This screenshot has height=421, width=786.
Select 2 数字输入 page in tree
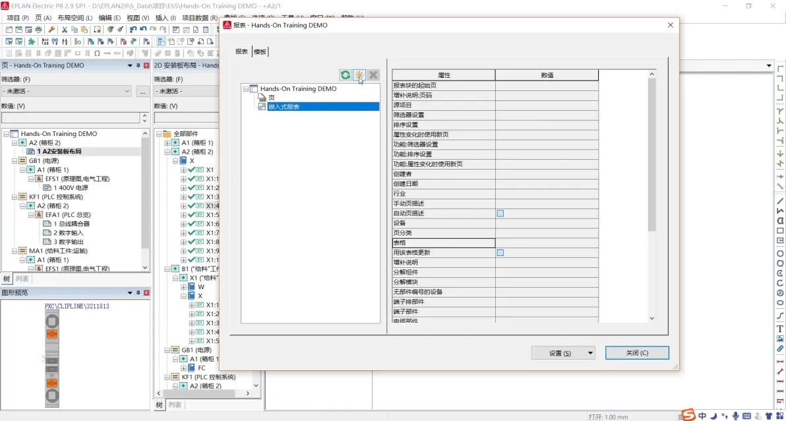coord(69,233)
